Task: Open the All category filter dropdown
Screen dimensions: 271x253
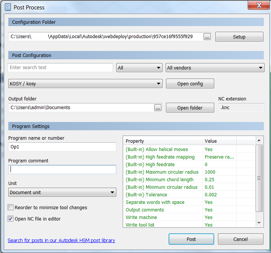Action: 139,68
